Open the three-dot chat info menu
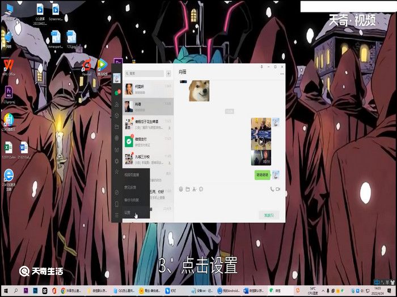397x297 pixels. [282, 74]
